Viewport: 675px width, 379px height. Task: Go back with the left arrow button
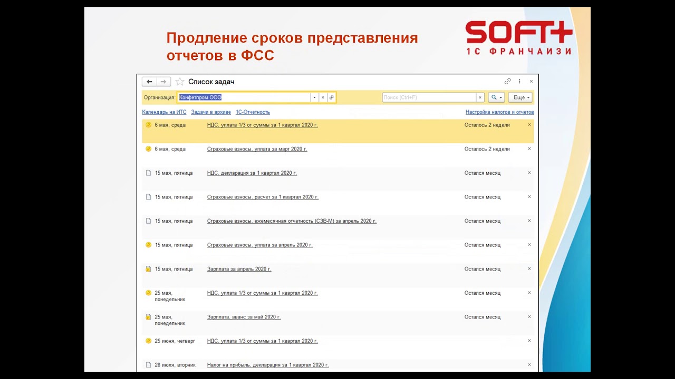pos(149,82)
